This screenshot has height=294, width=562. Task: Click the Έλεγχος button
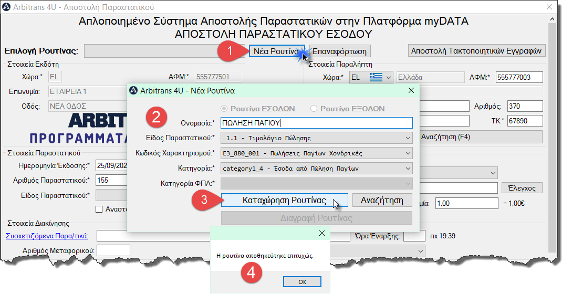coord(522,188)
